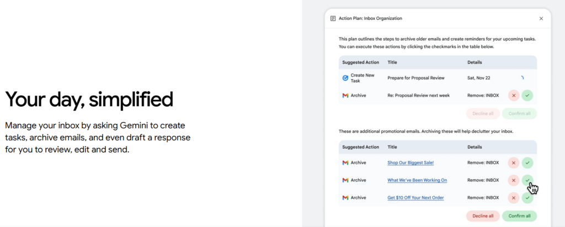Close the Action Plan dialog

point(541,18)
